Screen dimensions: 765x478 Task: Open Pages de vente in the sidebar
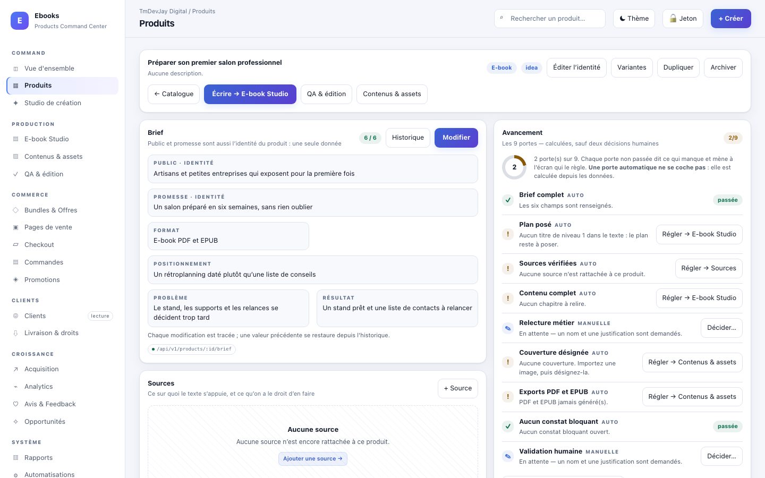(x=63, y=227)
